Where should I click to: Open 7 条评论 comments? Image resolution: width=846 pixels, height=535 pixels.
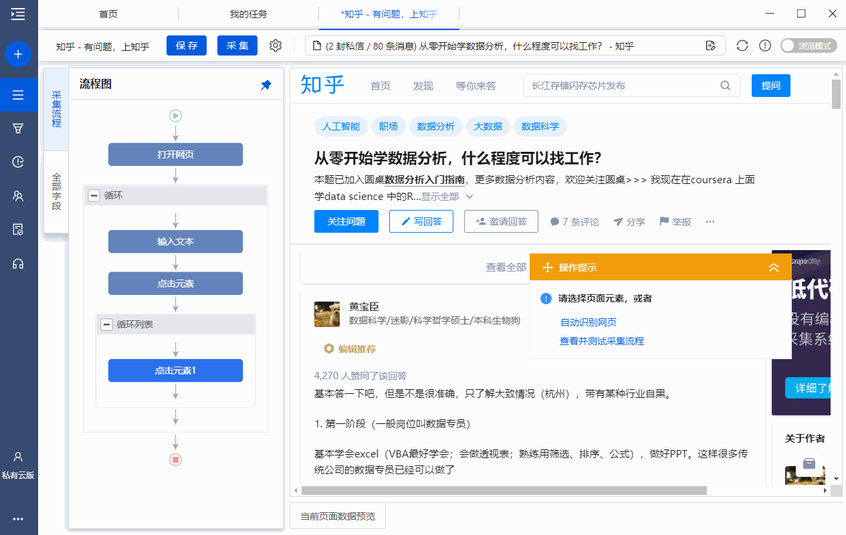click(574, 222)
